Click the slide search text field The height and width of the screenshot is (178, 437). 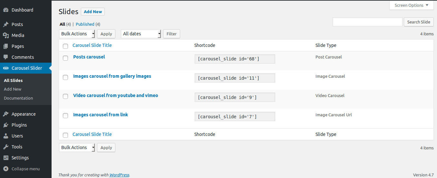pyautogui.click(x=367, y=22)
